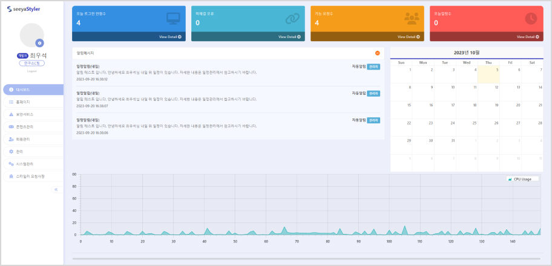This screenshot has height=266, width=552.
Task: Click the 연구소C팀 team badge
Action: coord(31,63)
